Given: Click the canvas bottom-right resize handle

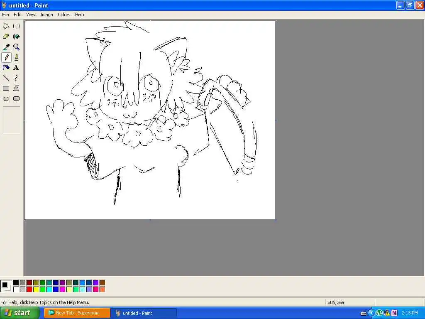Looking at the screenshot, I should 276,220.
